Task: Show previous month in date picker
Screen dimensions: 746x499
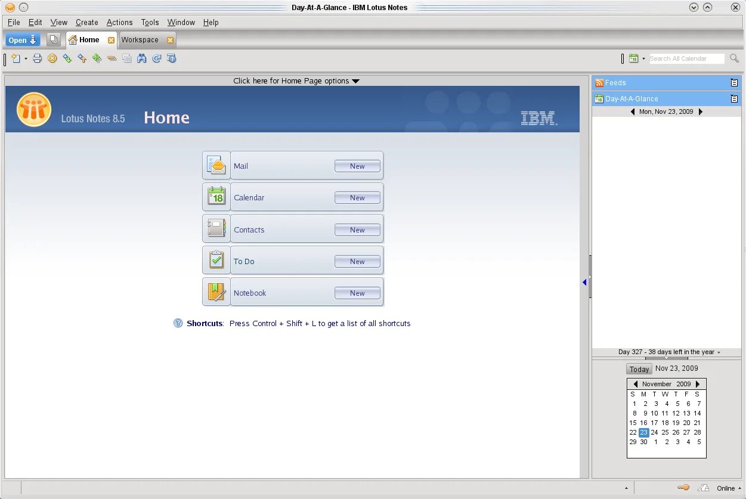Action: [x=636, y=384]
